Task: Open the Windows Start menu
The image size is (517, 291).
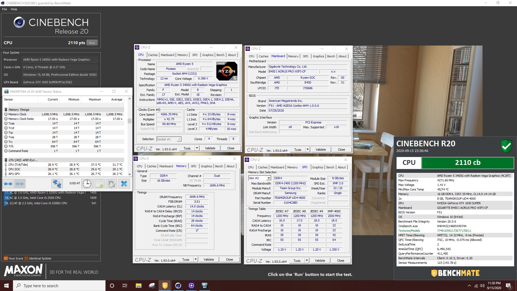Action: pos(6,286)
